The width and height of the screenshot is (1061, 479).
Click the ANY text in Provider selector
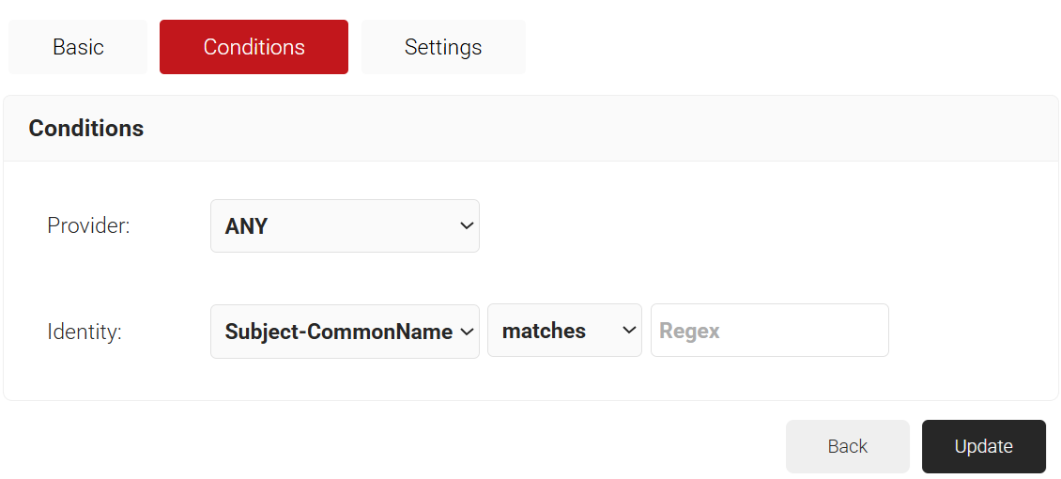(246, 226)
